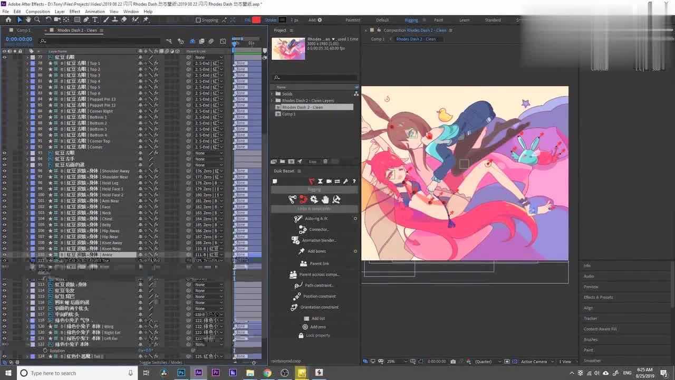Select the Home icon in the toolbar
Viewport: 675px width, 380px height.
point(8,20)
